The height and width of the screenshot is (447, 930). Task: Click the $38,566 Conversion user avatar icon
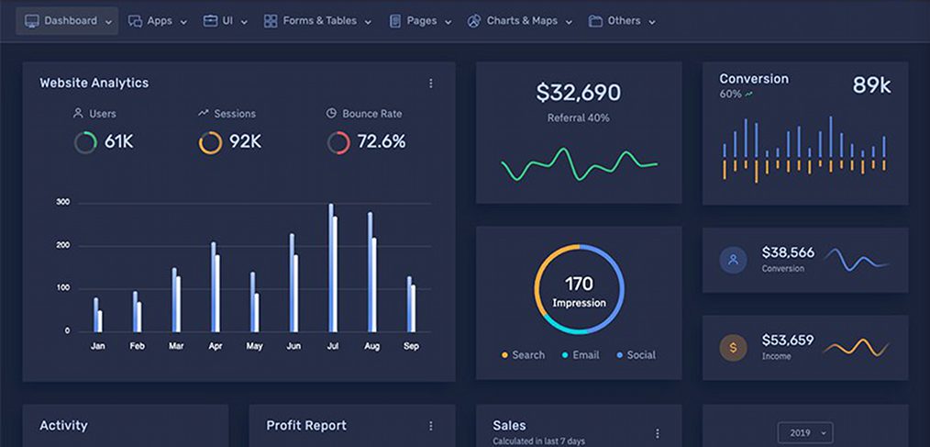point(734,260)
